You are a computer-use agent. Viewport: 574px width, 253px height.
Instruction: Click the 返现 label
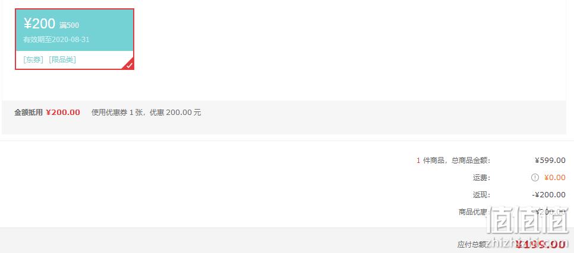(x=481, y=195)
